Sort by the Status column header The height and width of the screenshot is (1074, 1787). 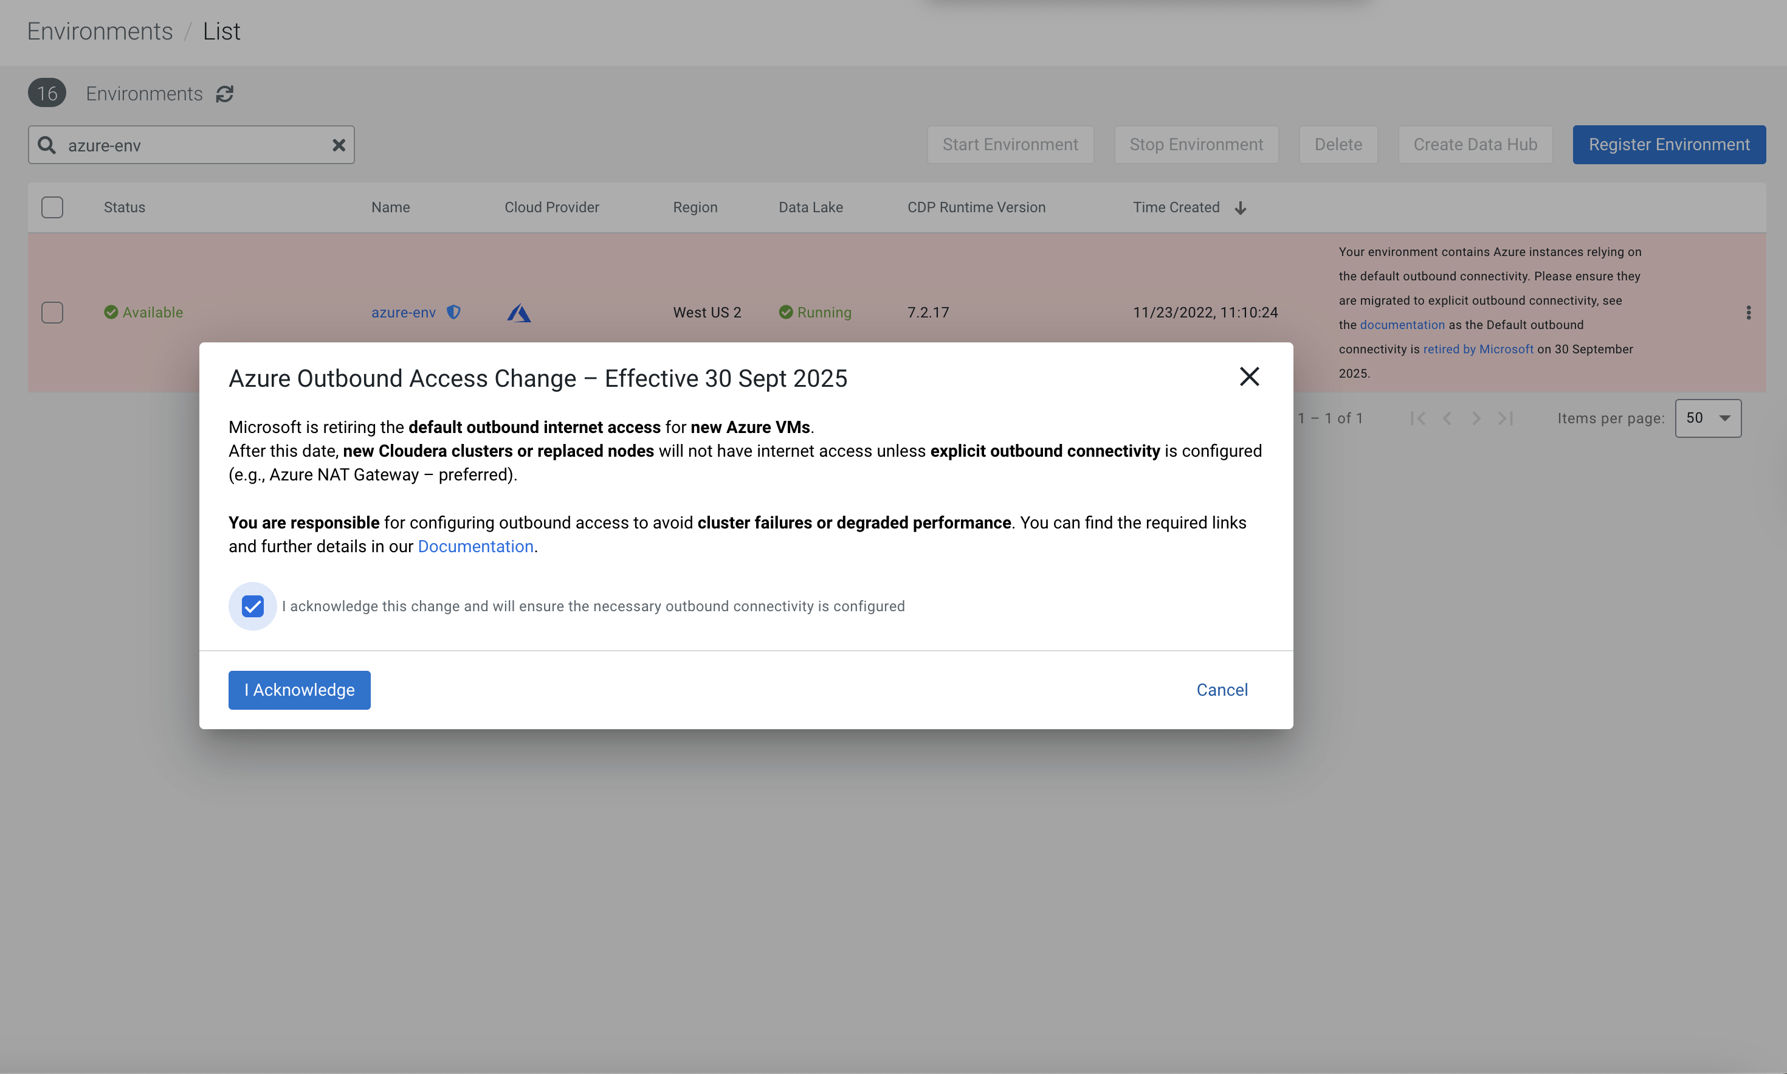(125, 208)
